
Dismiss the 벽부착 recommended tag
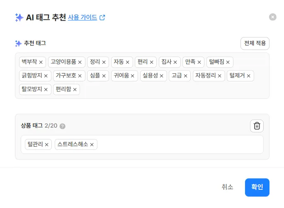tap(41, 62)
